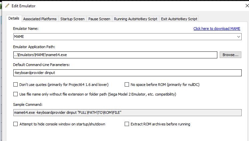Image resolution: width=249 pixels, height=141 pixels.
Task: Enable Extract ROM archives before running checkbox
Action: pyautogui.click(x=127, y=124)
